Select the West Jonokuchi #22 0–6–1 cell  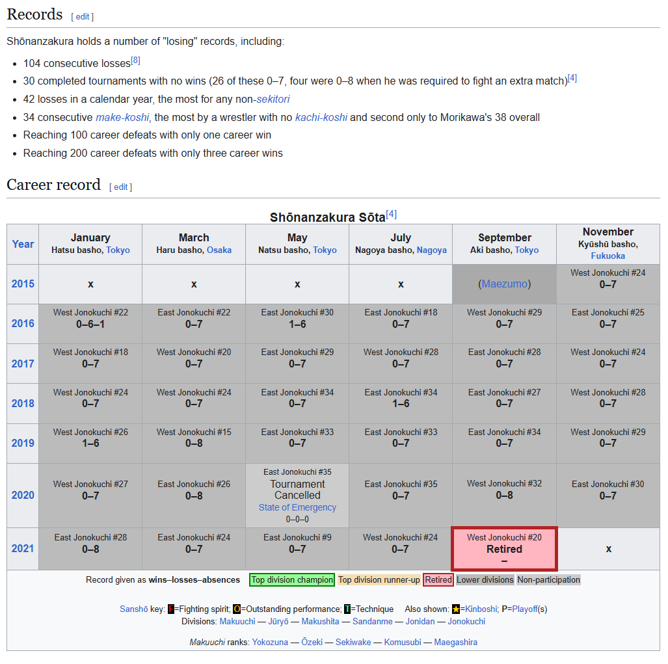click(90, 324)
